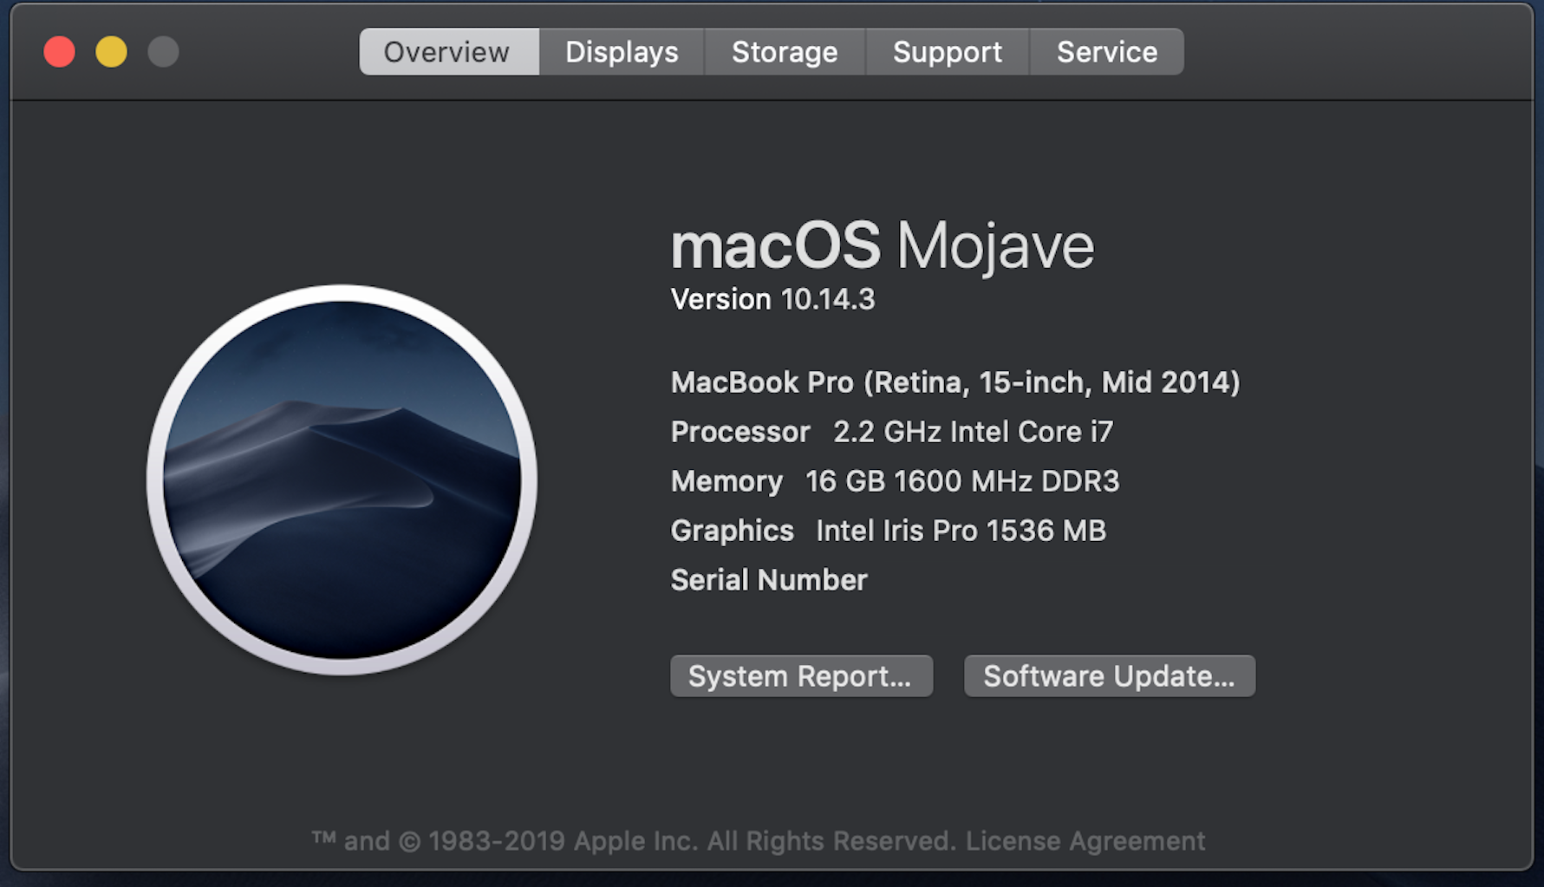Click the MacBook Pro model name line

click(x=954, y=382)
